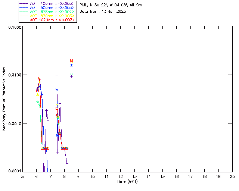Click the x-axis tick label 19
The width and height of the screenshot is (239, 191).
218,176
